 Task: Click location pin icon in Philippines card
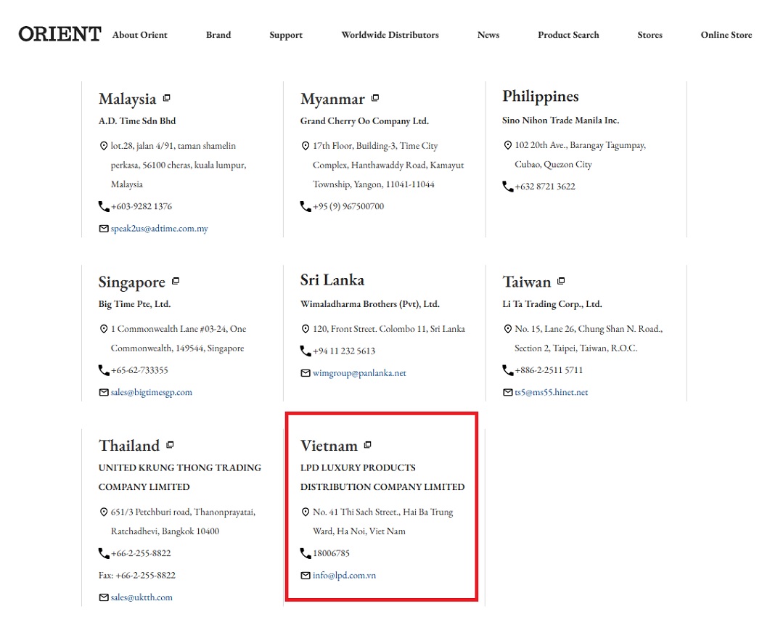508,145
